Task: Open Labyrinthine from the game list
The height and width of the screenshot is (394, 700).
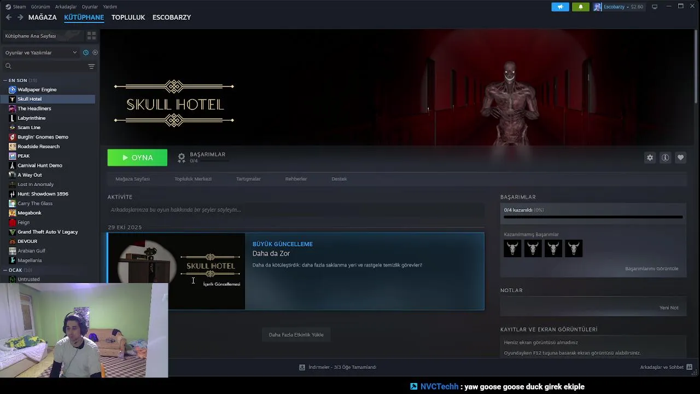Action: (31, 118)
